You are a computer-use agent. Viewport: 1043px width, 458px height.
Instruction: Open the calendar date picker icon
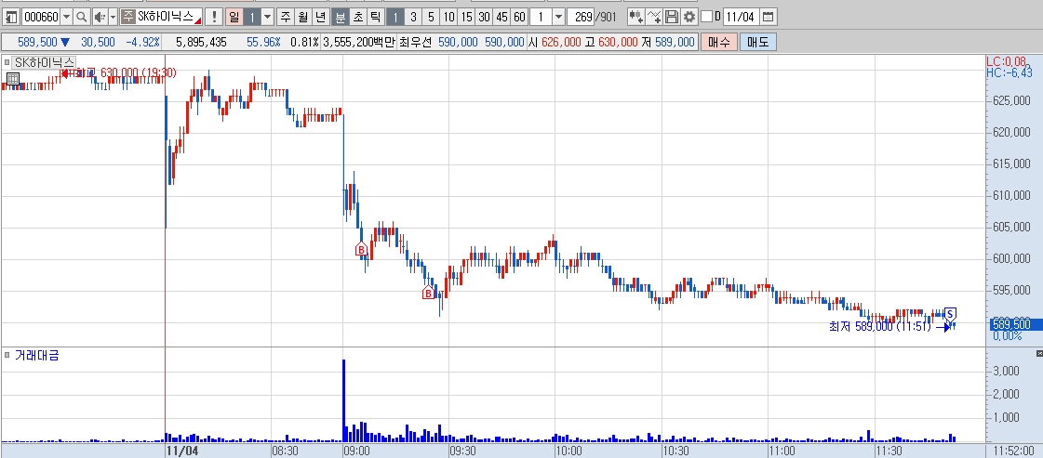pos(768,17)
